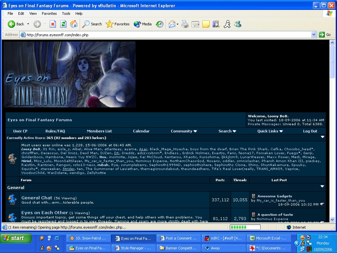Click the Mail envelope toolbar icon
This screenshot has width=337, height=253.
pos(172,24)
